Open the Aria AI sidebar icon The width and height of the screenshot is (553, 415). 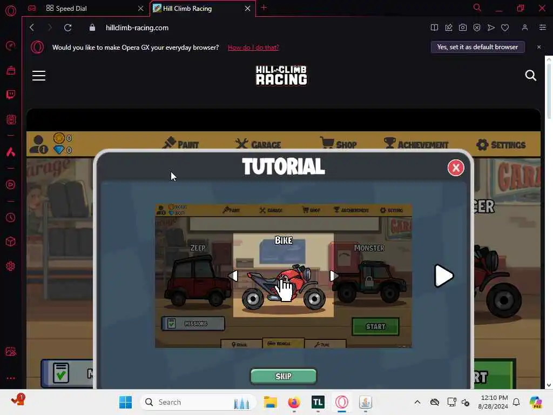(11, 152)
